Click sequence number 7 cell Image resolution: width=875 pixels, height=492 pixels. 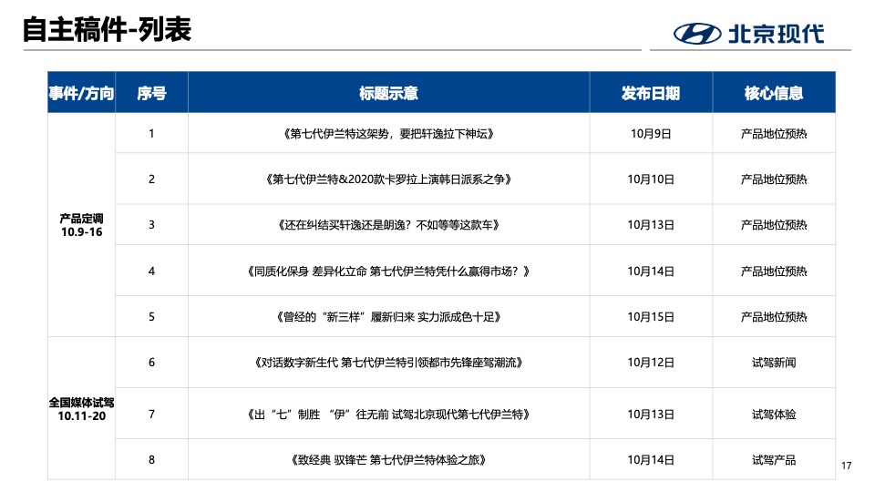point(152,414)
